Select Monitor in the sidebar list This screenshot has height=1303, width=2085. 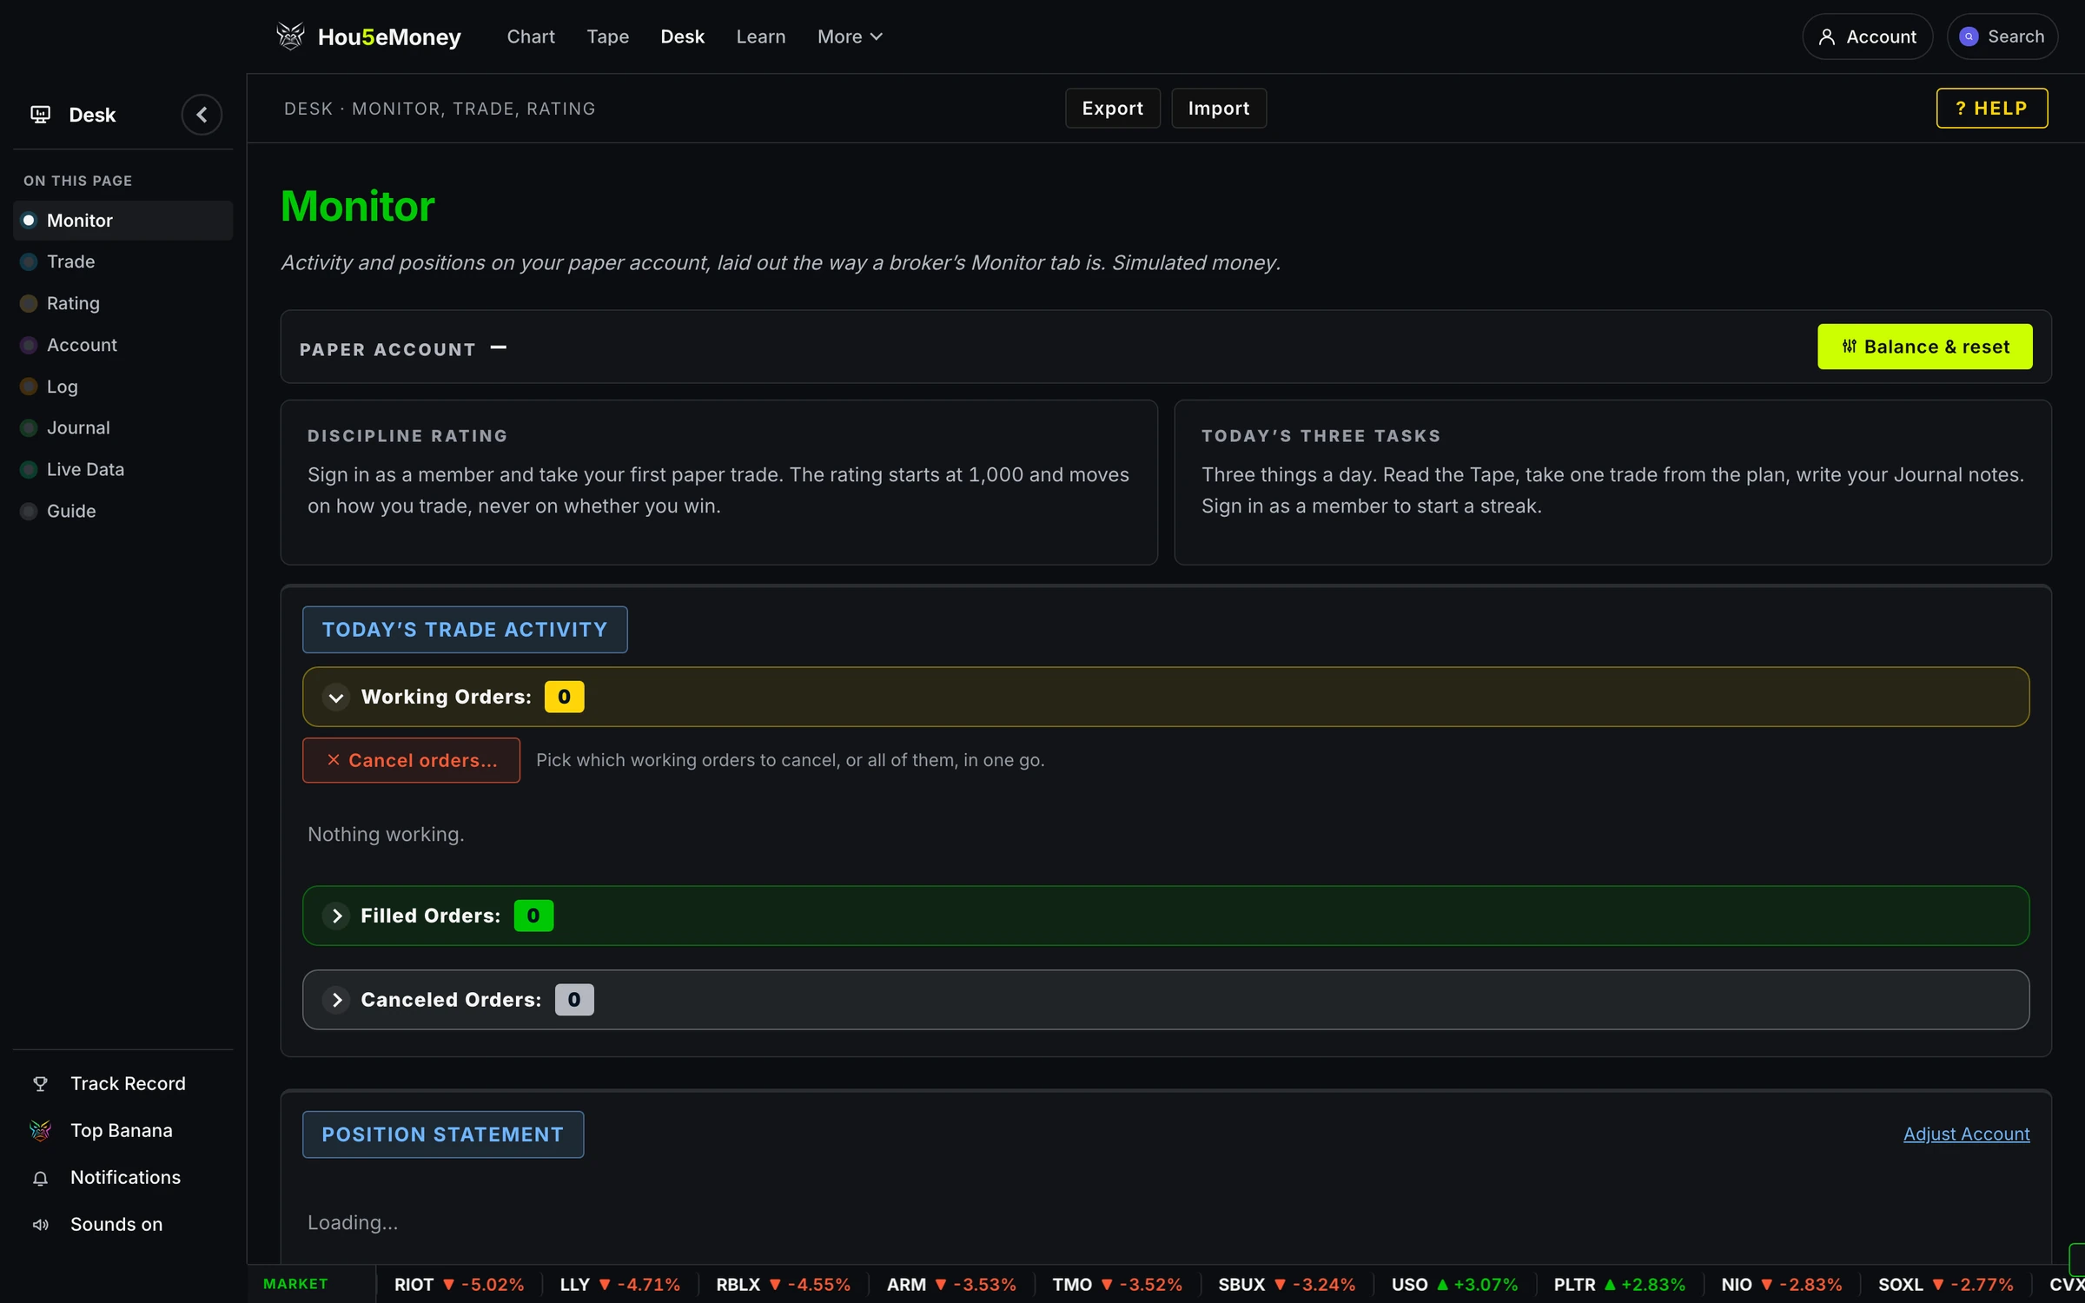coord(122,221)
